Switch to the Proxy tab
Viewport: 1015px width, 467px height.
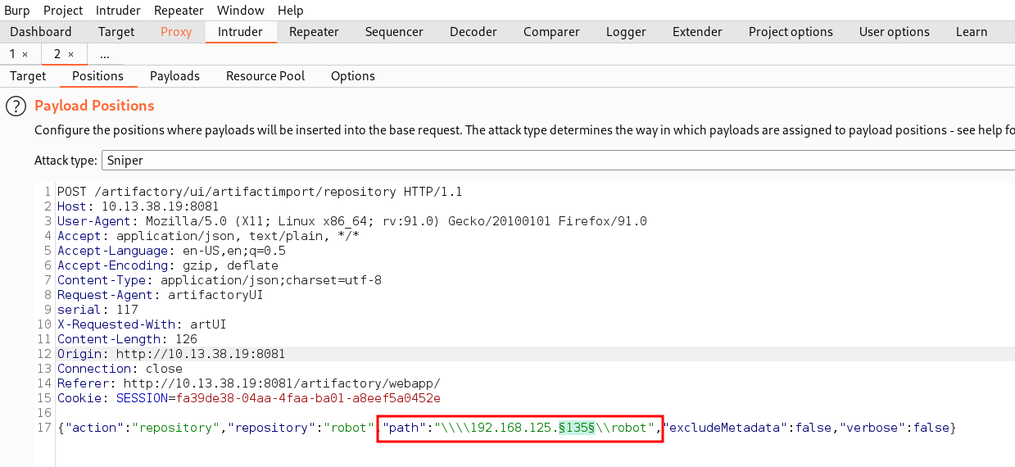tap(176, 32)
